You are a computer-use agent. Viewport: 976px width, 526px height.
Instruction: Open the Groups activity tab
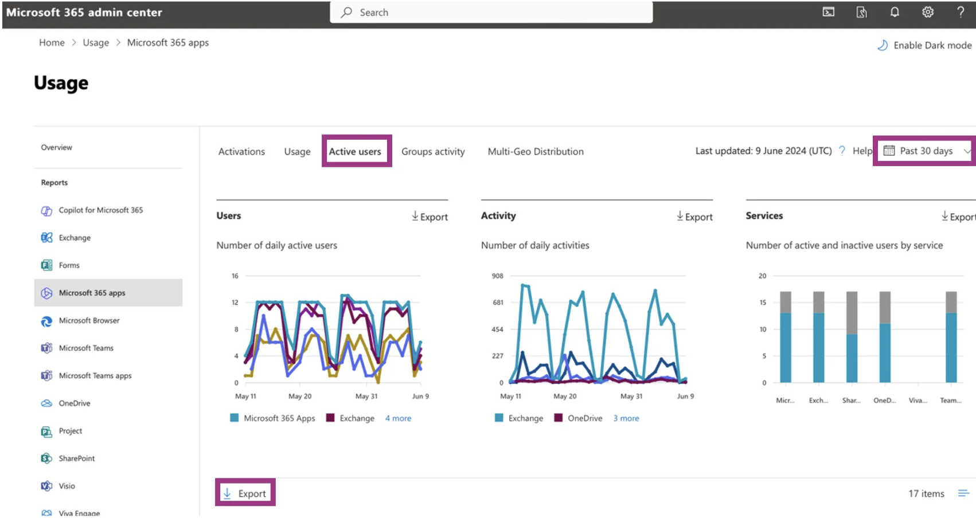(433, 151)
